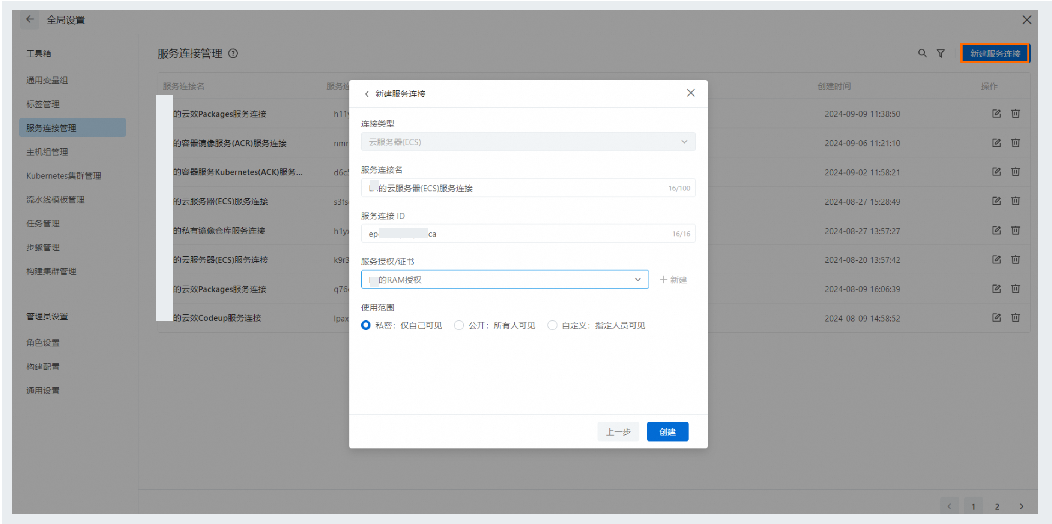Delete the connection created 2024-09-06 11:21:10
The image size is (1052, 524).
pyautogui.click(x=1015, y=143)
